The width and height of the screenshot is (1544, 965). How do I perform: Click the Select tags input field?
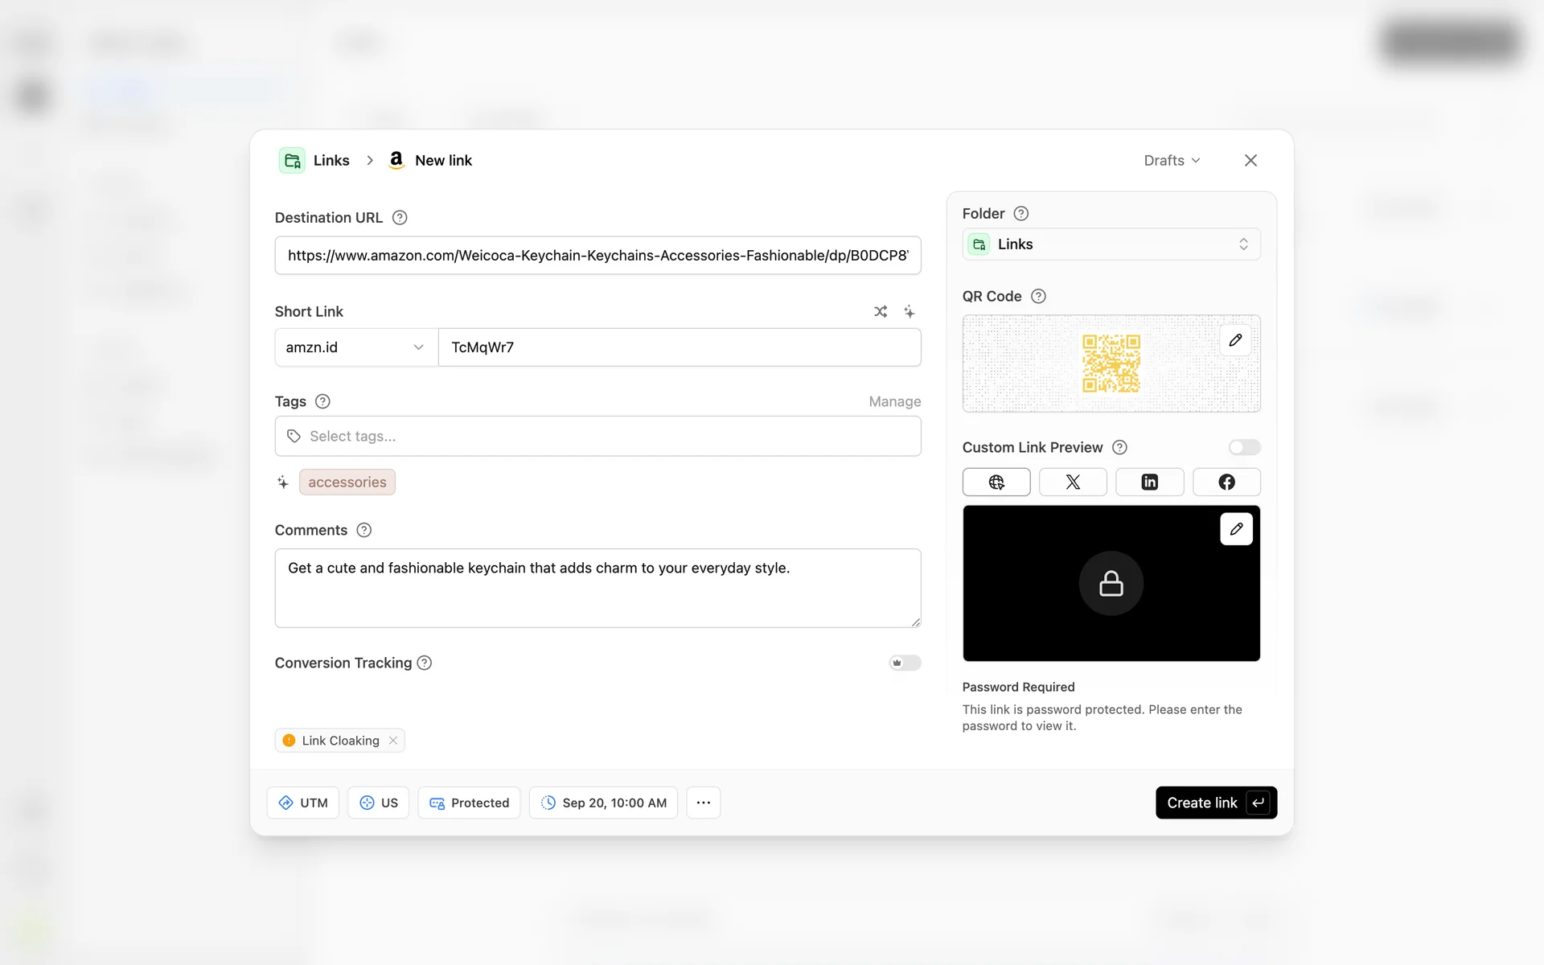597,436
